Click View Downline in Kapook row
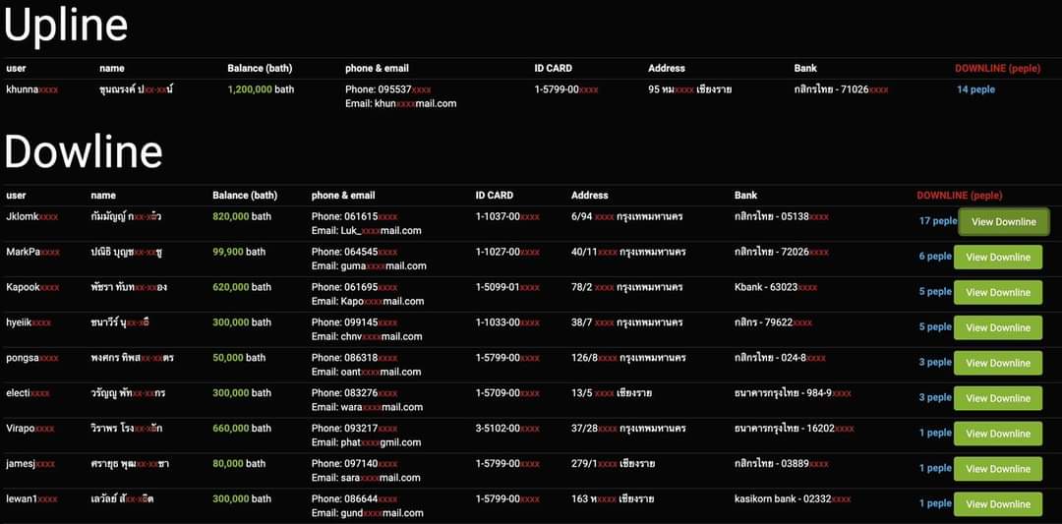1062x524 pixels. click(998, 292)
